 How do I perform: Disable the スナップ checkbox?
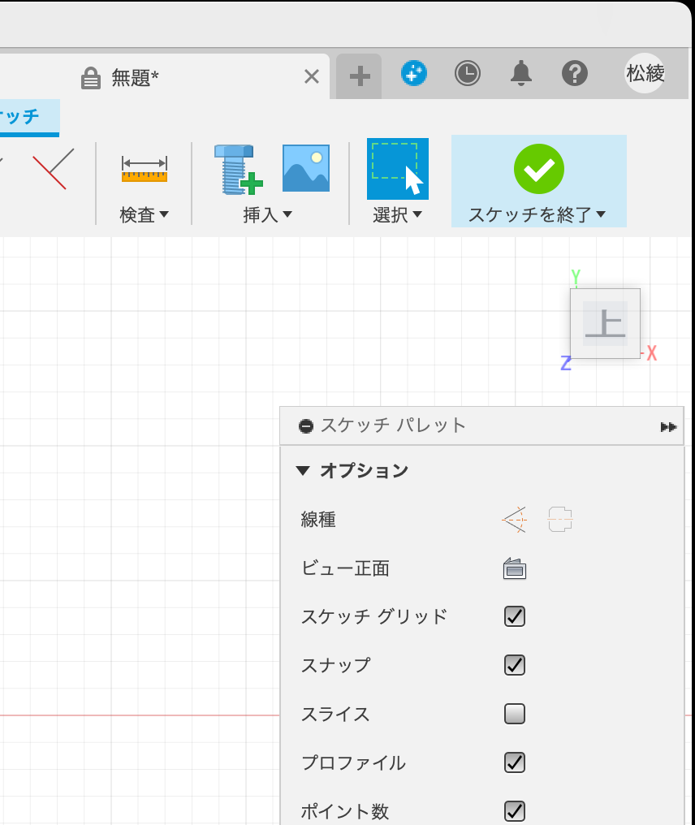click(514, 665)
